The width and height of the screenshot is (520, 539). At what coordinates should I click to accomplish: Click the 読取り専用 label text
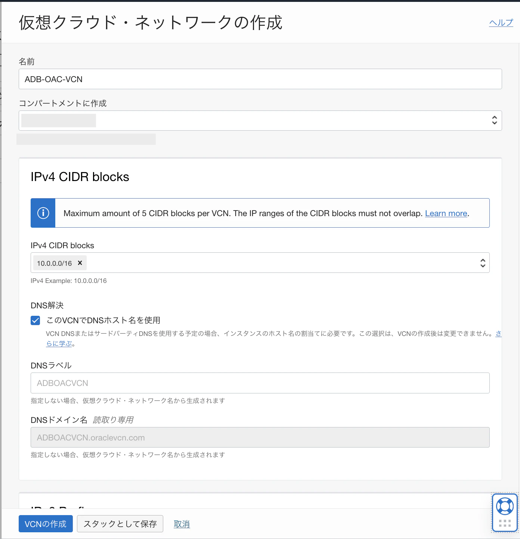113,420
